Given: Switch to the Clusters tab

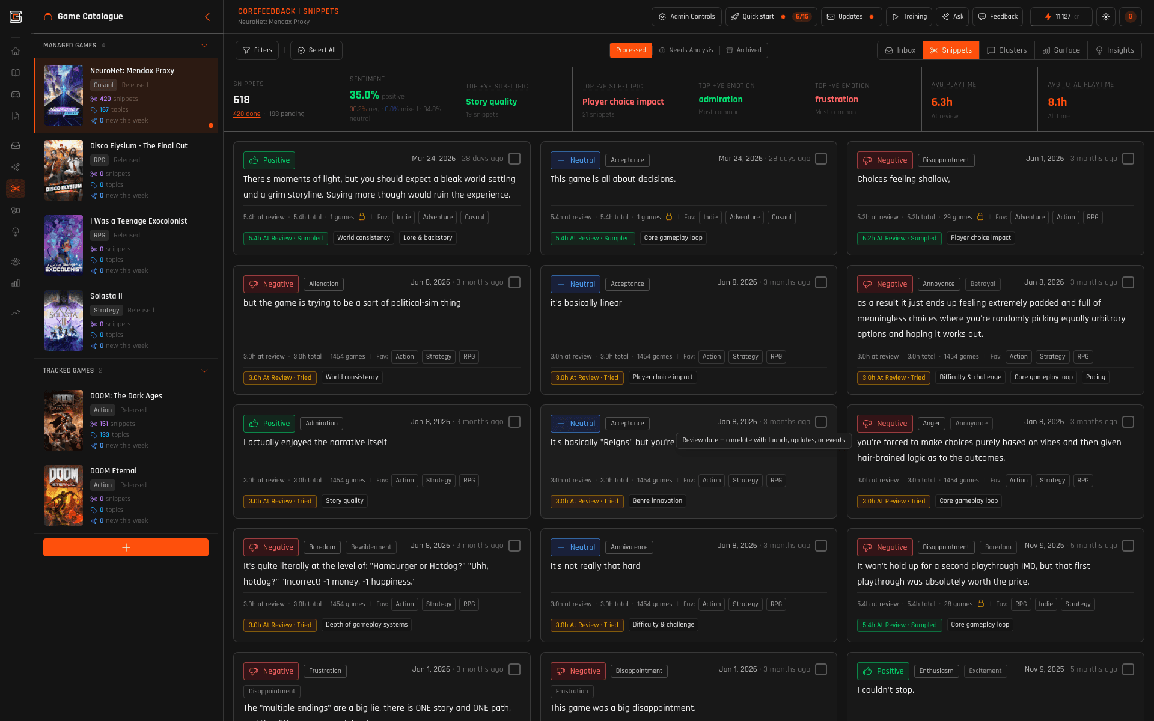Looking at the screenshot, I should tap(1007, 50).
